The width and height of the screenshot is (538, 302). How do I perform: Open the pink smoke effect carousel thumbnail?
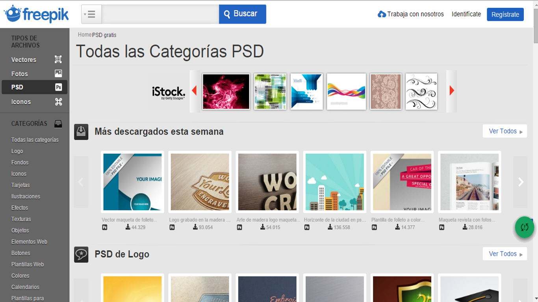(226, 91)
